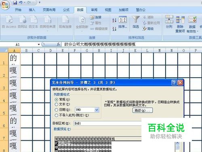
Task: Toggle the Filter (筛选) funnel
Action: pyautogui.click(x=136, y=22)
